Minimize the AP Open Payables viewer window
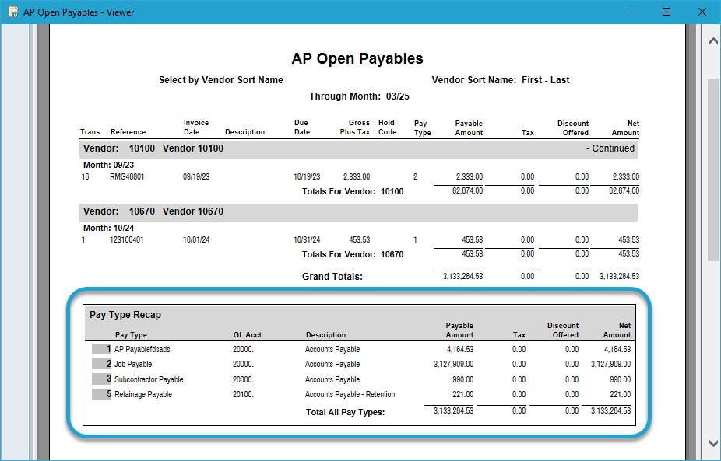 tap(631, 12)
